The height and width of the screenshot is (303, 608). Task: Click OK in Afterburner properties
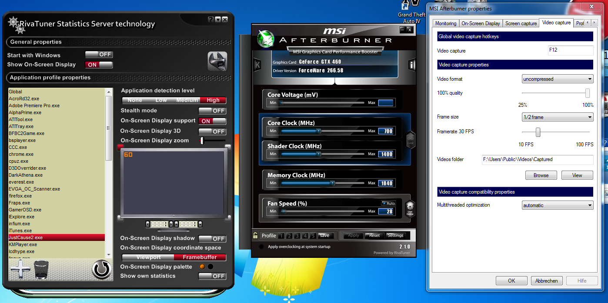click(511, 281)
